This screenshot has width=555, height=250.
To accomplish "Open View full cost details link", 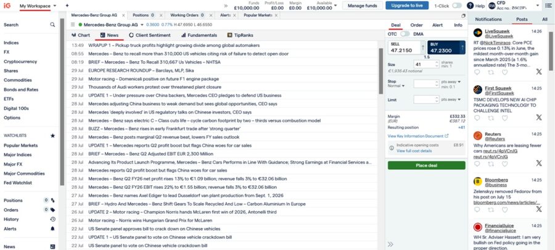I will point(414,151).
